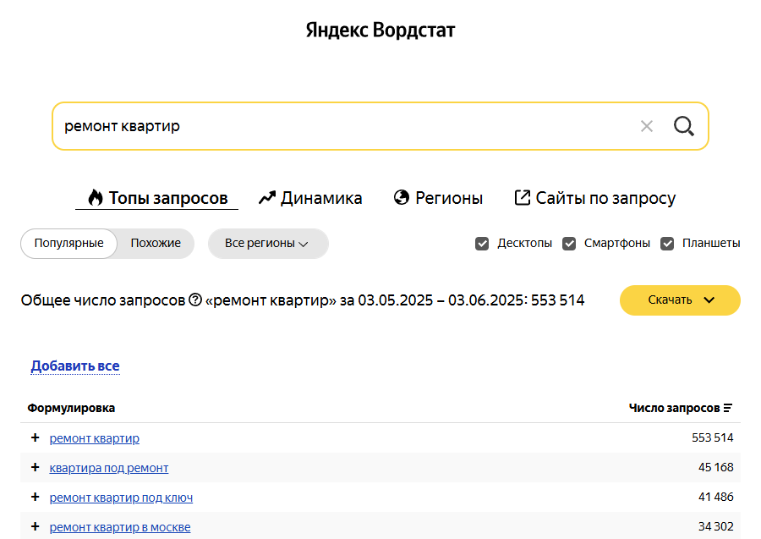Switch to the Динамика tab
This screenshot has height=539, width=761.
coord(310,198)
